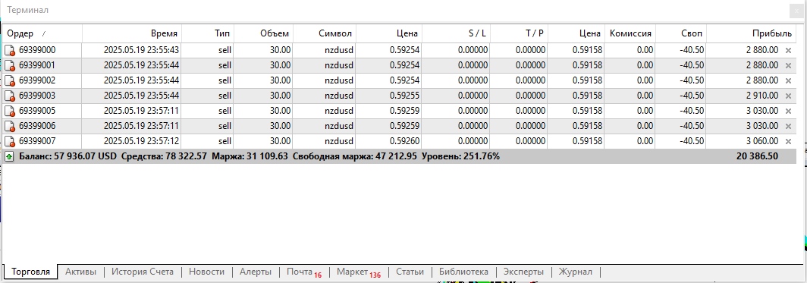Open the История Счета tab
Viewport: 807px width, 283px height.
[x=143, y=272]
